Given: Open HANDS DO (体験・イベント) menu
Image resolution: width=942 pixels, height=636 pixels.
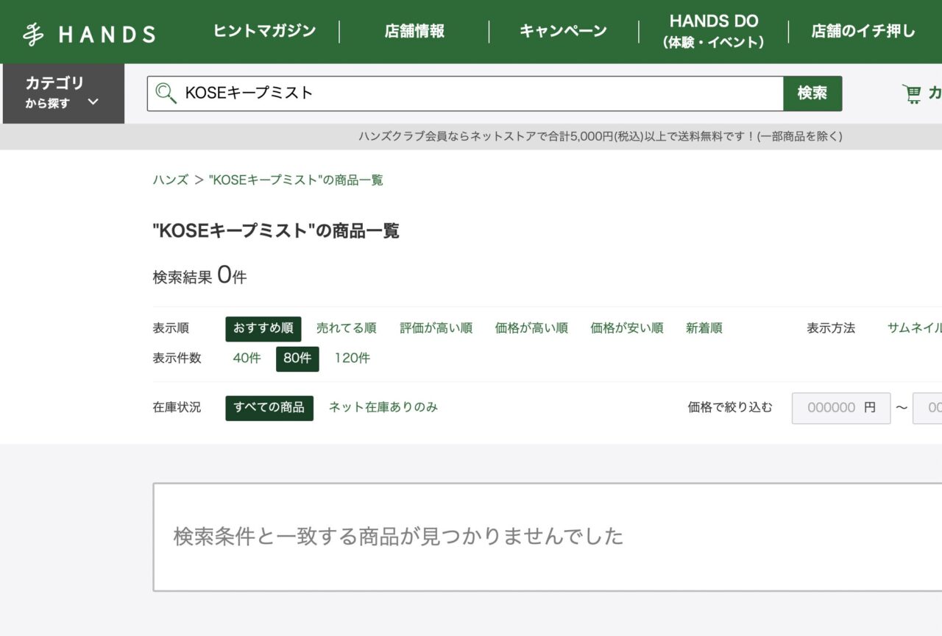Looking at the screenshot, I should pyautogui.click(x=714, y=32).
